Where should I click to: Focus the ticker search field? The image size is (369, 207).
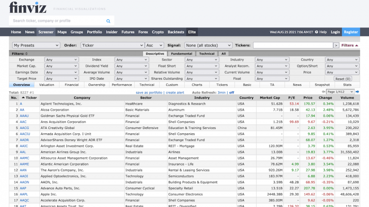pyautogui.click(x=59, y=21)
